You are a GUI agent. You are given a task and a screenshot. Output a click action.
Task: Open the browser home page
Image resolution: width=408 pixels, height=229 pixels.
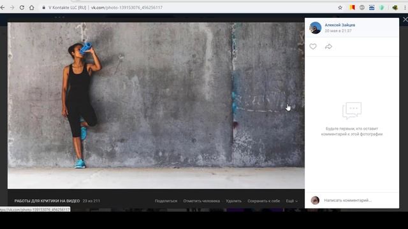pos(32,8)
